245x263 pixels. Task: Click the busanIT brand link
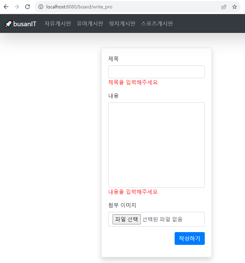[24, 24]
